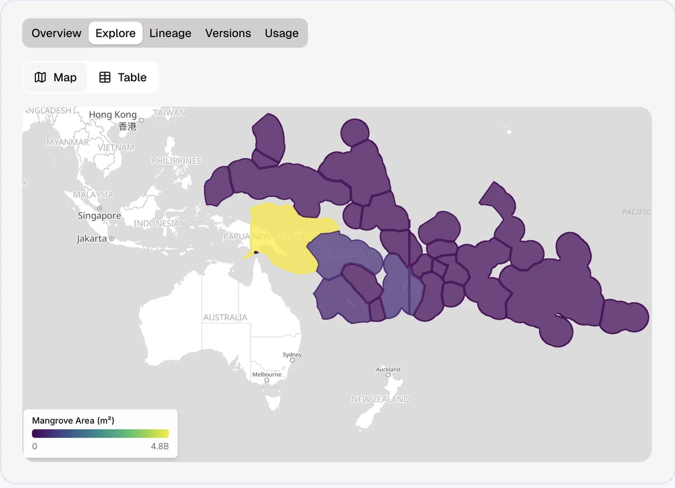Click the MALAYSIA country label

[x=93, y=195]
